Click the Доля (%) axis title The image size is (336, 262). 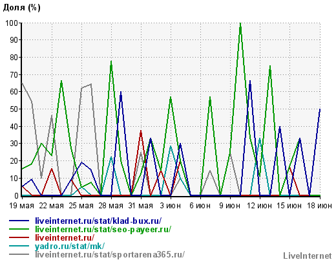point(21,8)
